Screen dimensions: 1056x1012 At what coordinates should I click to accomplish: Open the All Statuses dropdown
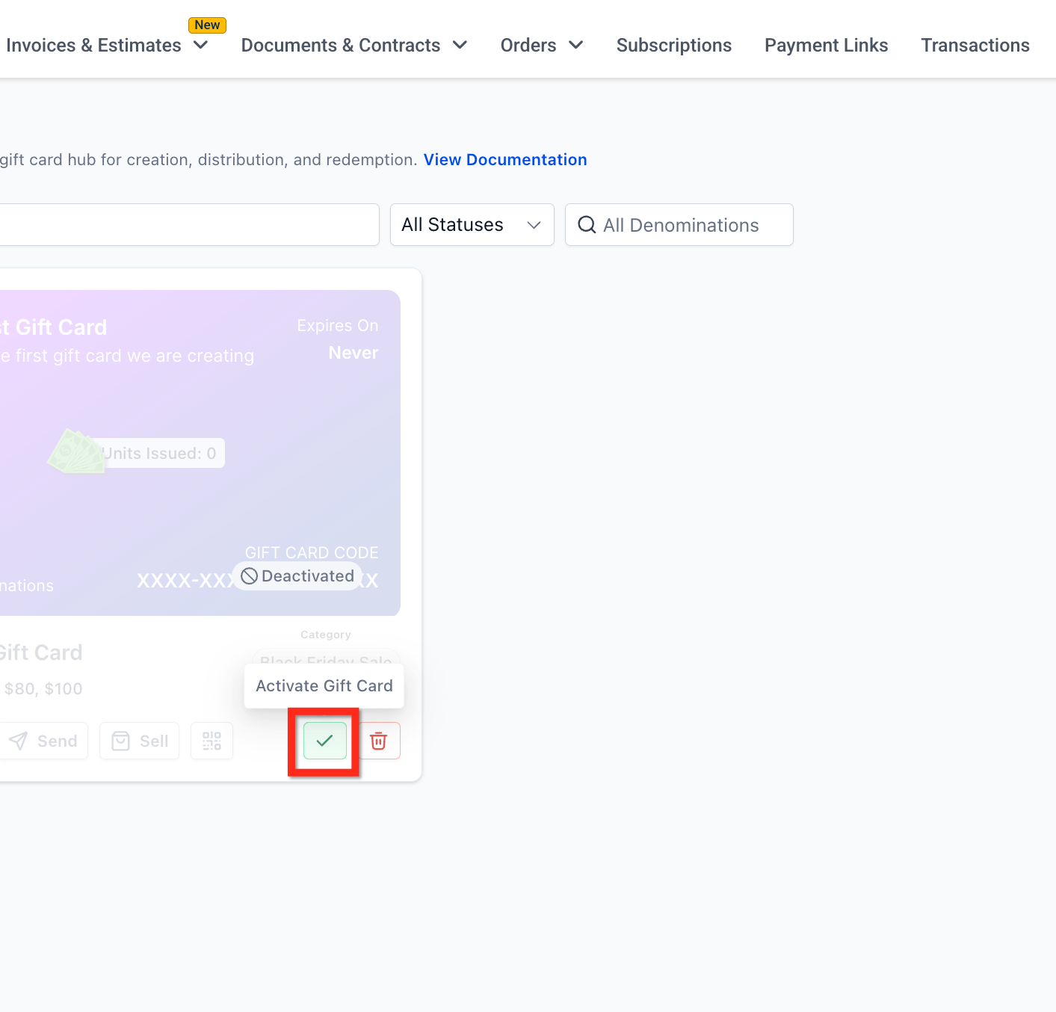[x=472, y=224]
